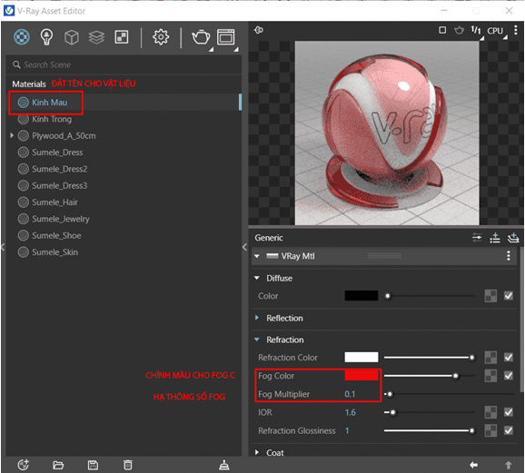Select the Sumele_Skin material
This screenshot has width=525, height=473.
point(124,252)
